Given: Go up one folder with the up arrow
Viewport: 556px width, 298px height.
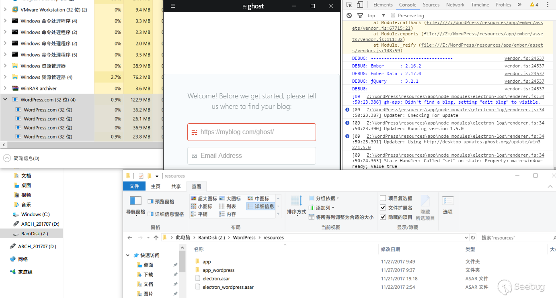Looking at the screenshot, I should click(x=156, y=238).
